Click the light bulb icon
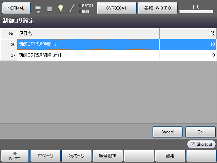 61,9
